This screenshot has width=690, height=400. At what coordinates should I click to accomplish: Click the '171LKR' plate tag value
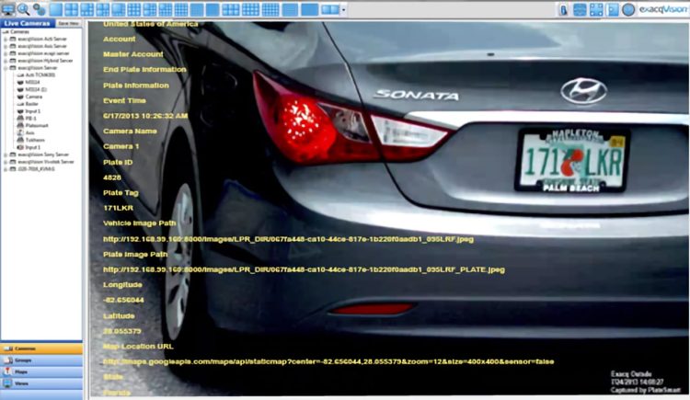pos(118,208)
